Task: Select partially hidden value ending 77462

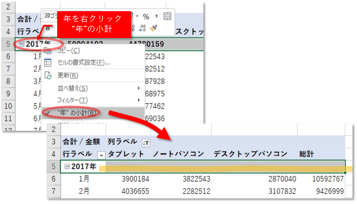Action: tap(155, 106)
